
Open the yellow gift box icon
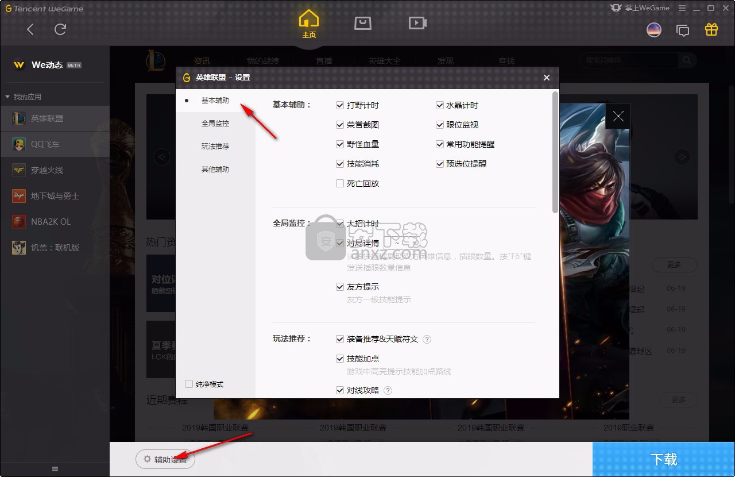(x=711, y=29)
